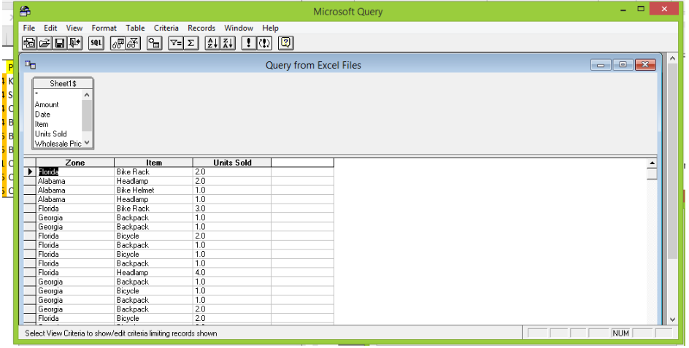Screen dimensions: 689x348
Task: Select the first row's Florida zone cell
Action: point(75,171)
